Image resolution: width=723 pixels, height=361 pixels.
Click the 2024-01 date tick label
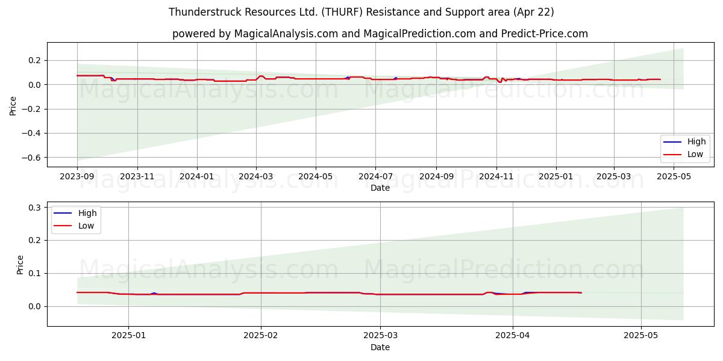coord(198,177)
